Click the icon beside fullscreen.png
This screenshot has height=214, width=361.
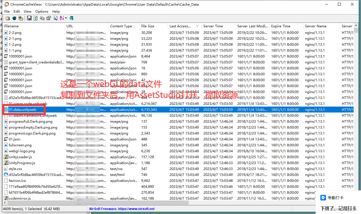[x=6, y=145]
